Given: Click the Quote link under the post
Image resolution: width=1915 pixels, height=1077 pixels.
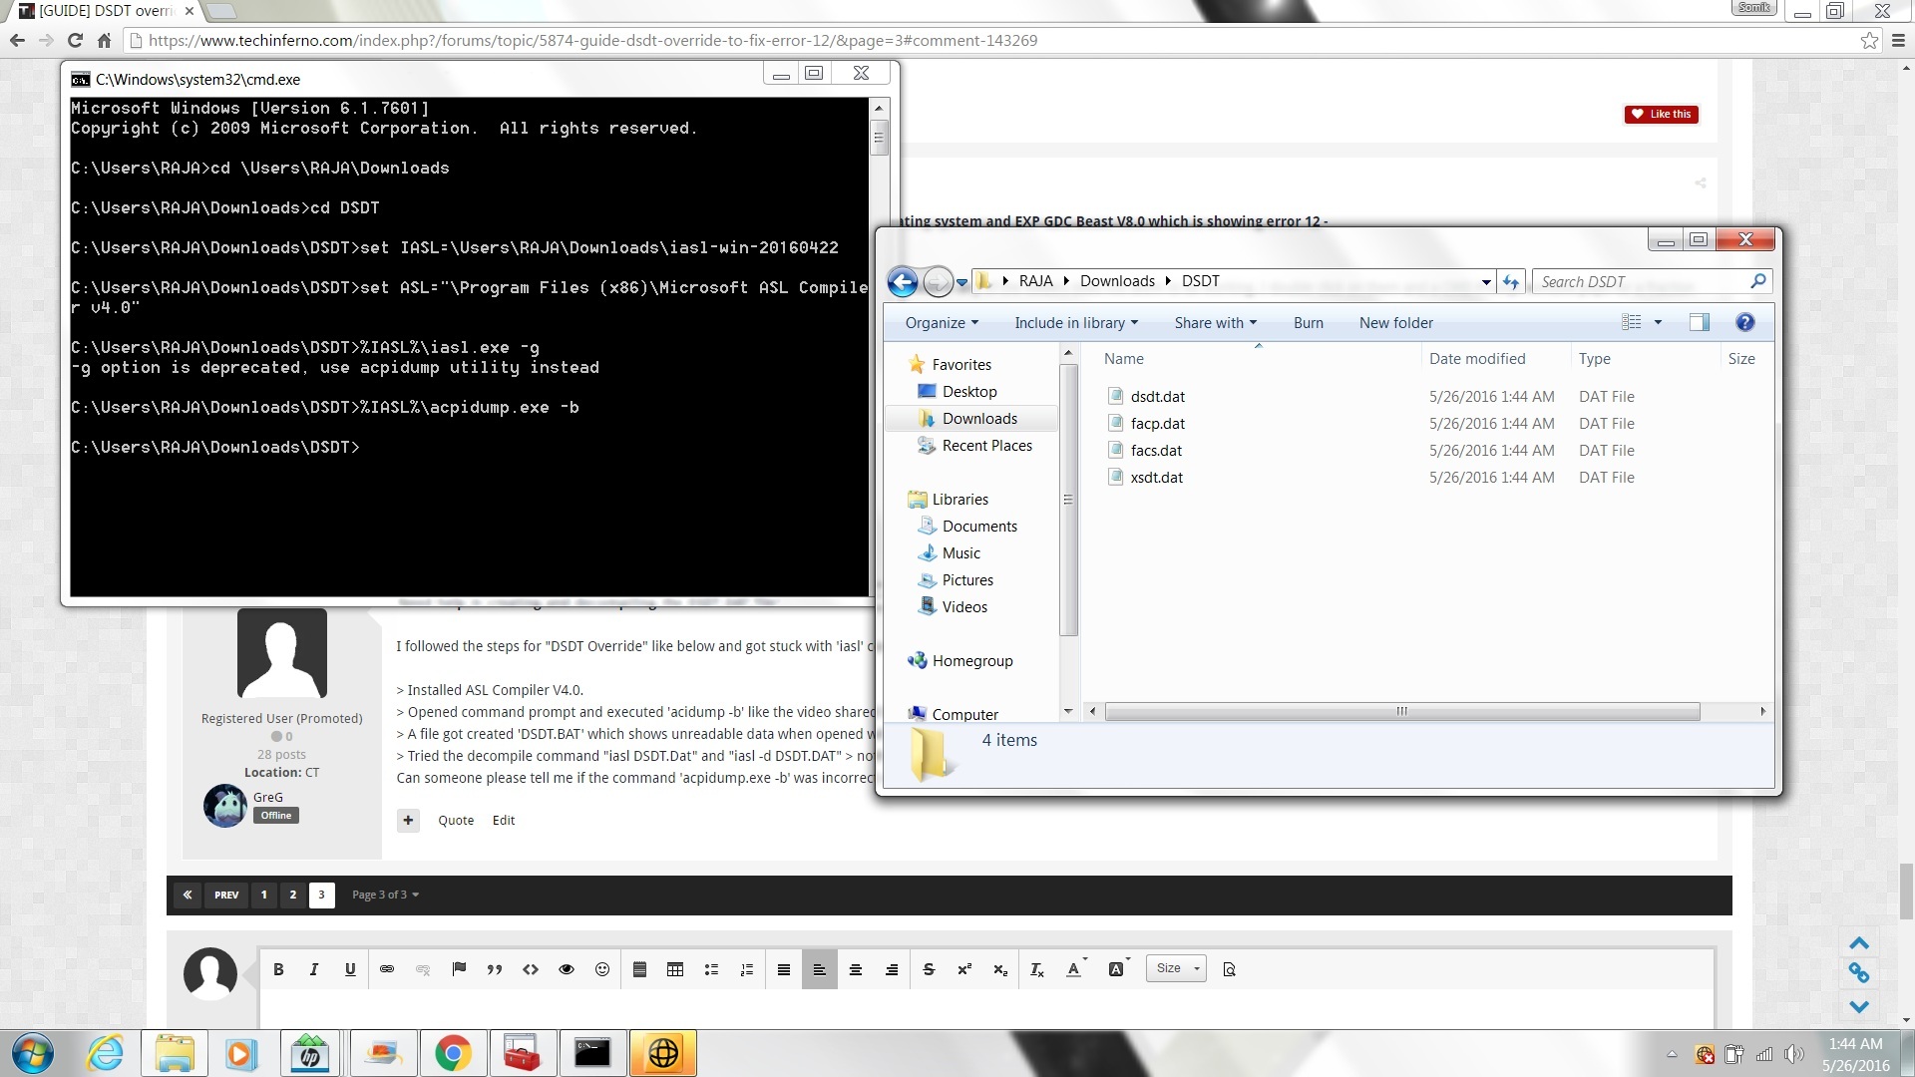Looking at the screenshot, I should click(x=456, y=821).
